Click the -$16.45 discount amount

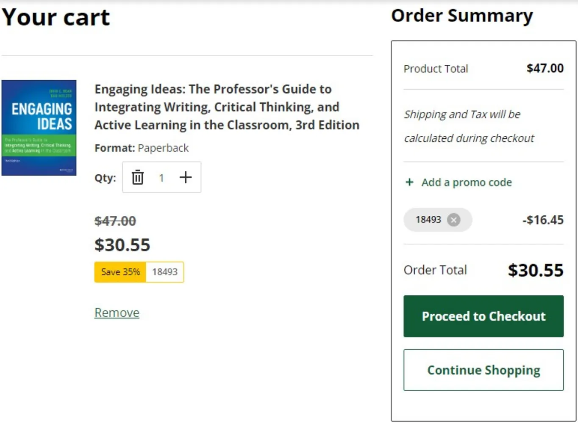point(543,220)
